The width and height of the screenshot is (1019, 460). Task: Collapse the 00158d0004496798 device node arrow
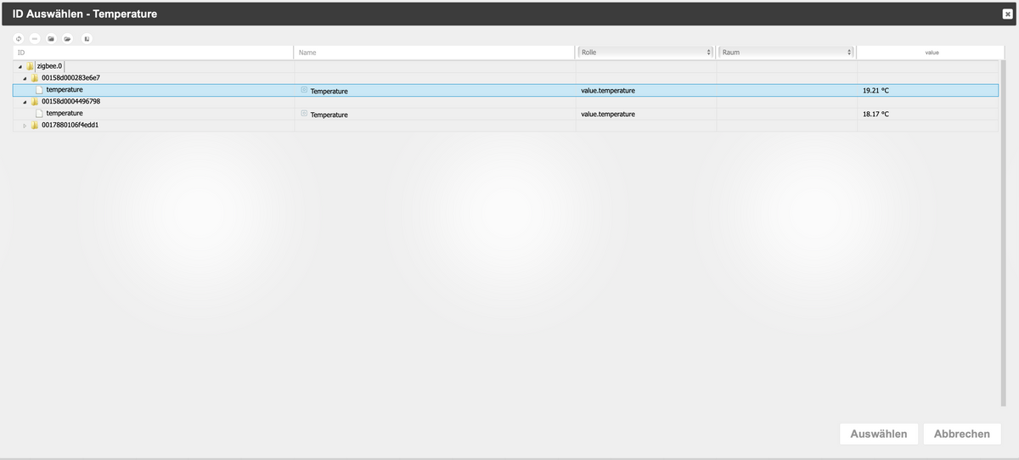coord(25,102)
